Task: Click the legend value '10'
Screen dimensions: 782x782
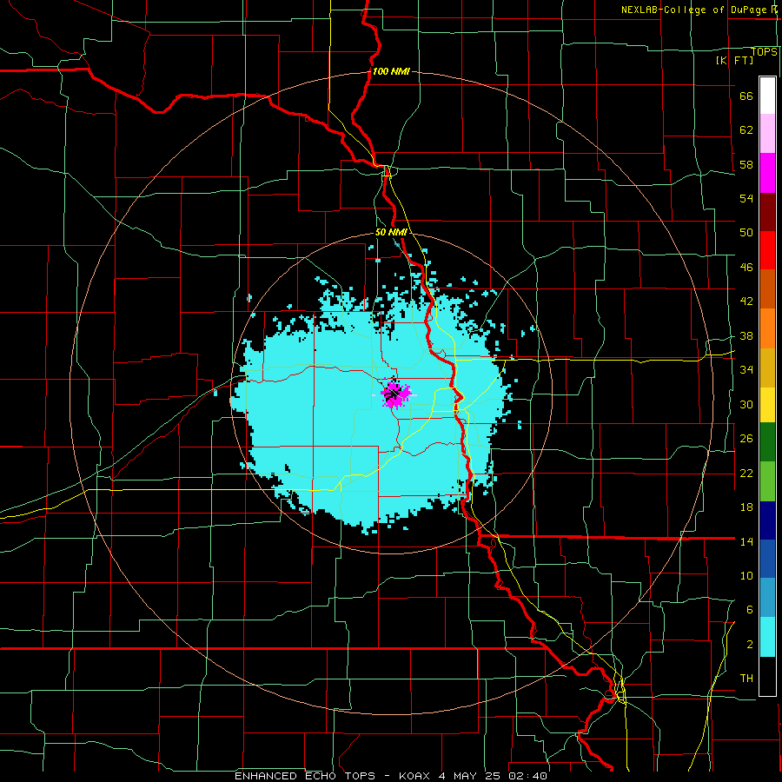Action: [746, 576]
